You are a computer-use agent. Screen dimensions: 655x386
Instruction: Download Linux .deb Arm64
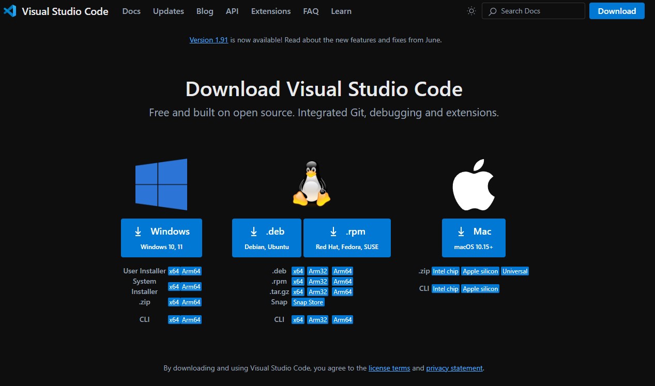coord(342,271)
